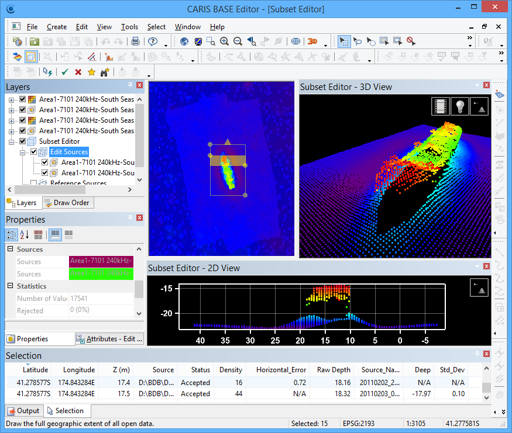Viewport: 512px width, 433px height.
Task: Click the Zoom In magnifier icon
Action: [225, 41]
